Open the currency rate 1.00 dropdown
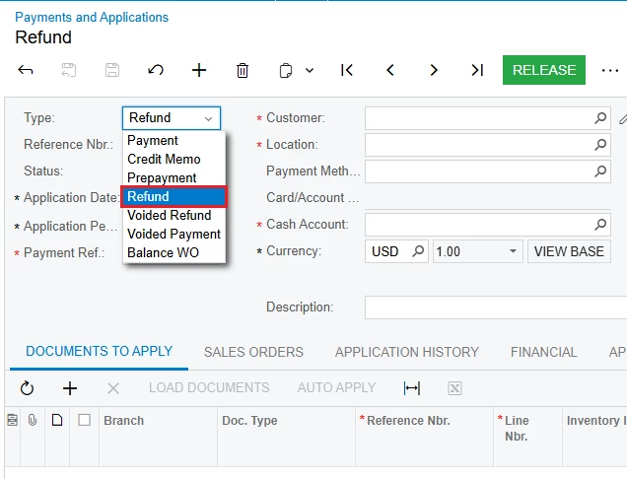This screenshot has width=627, height=479. coord(513,251)
